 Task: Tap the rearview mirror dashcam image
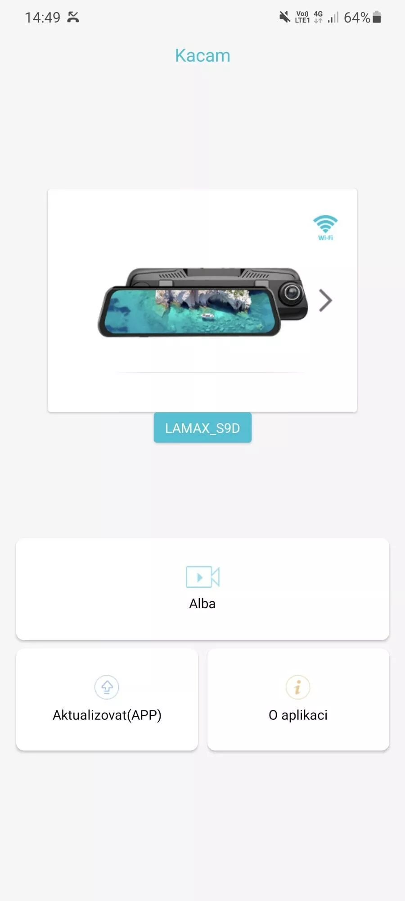point(202,302)
